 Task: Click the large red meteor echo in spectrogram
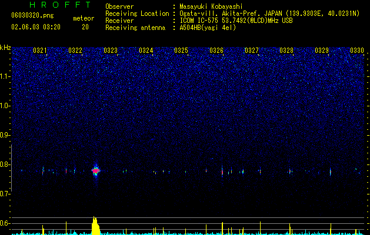[95, 170]
